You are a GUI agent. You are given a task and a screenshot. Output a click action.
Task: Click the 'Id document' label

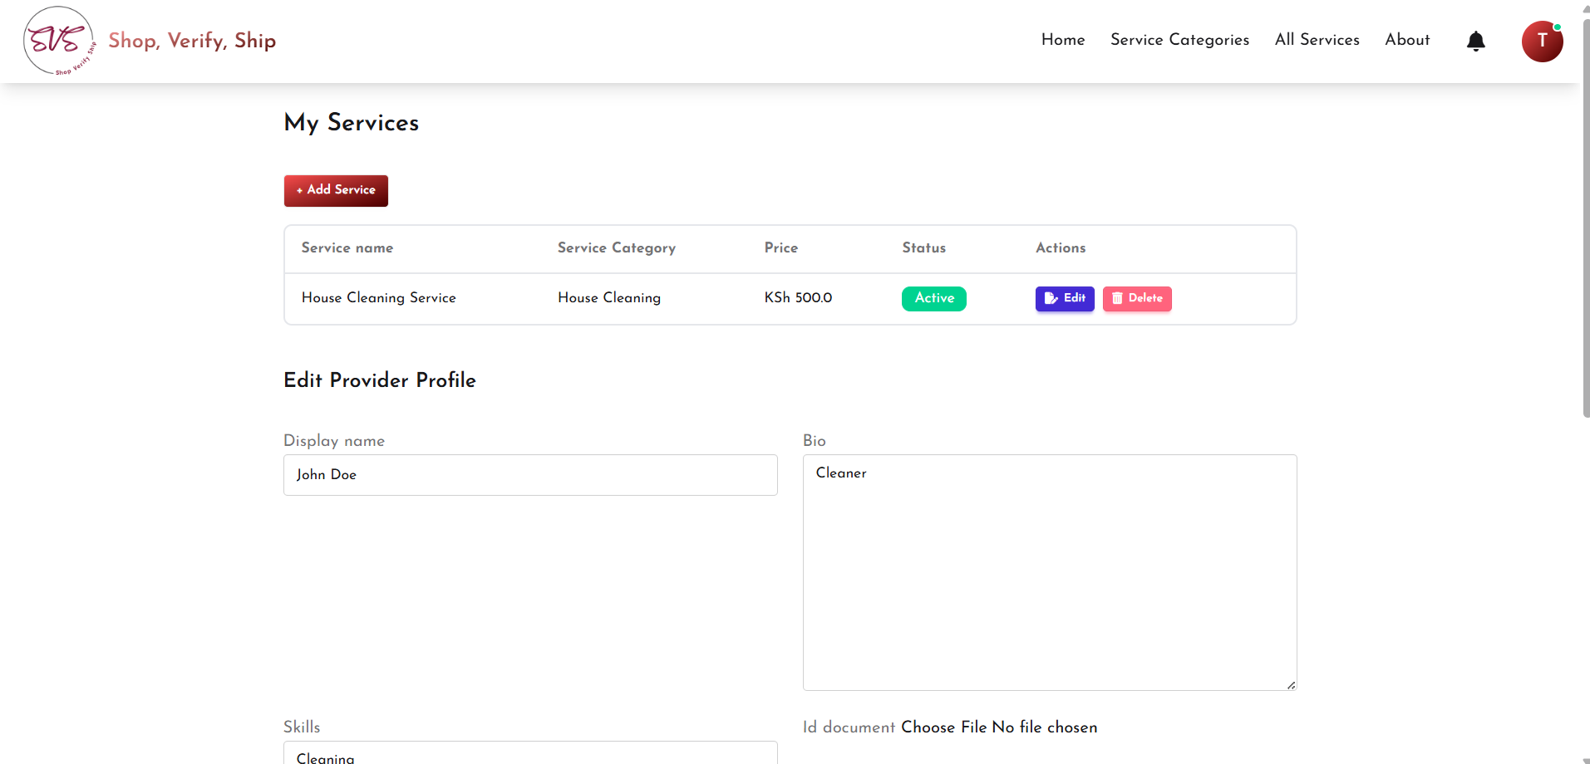(849, 727)
